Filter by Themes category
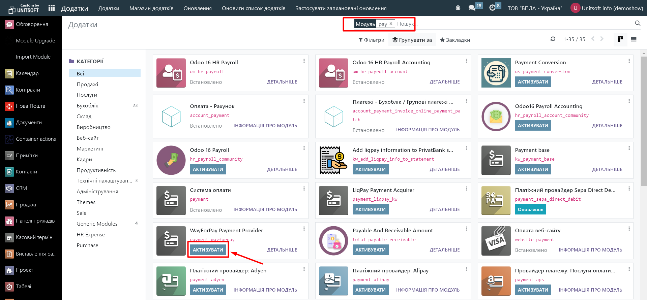 point(105,202)
